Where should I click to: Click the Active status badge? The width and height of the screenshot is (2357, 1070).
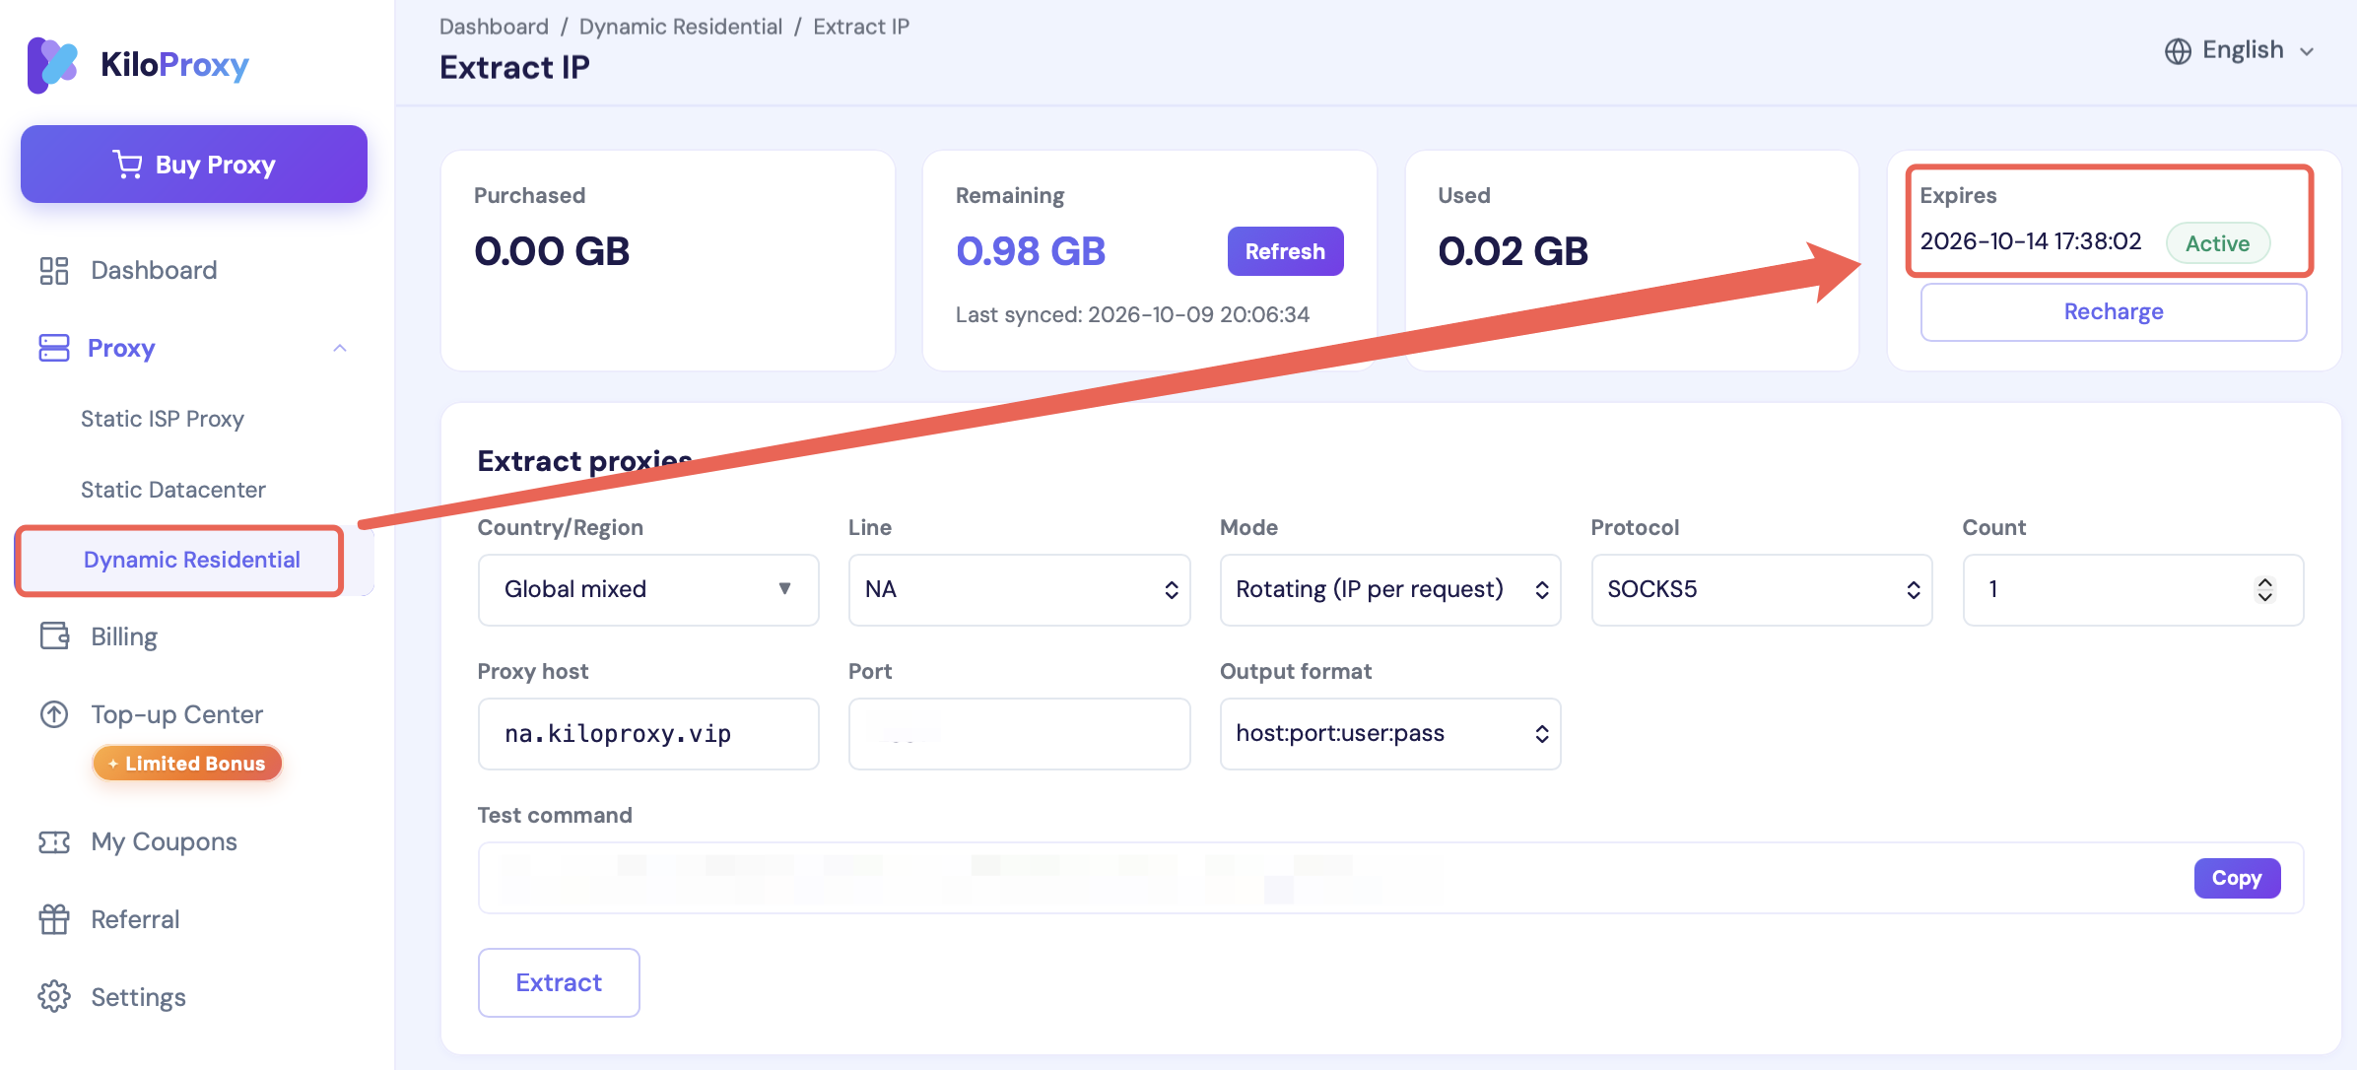tap(2218, 243)
